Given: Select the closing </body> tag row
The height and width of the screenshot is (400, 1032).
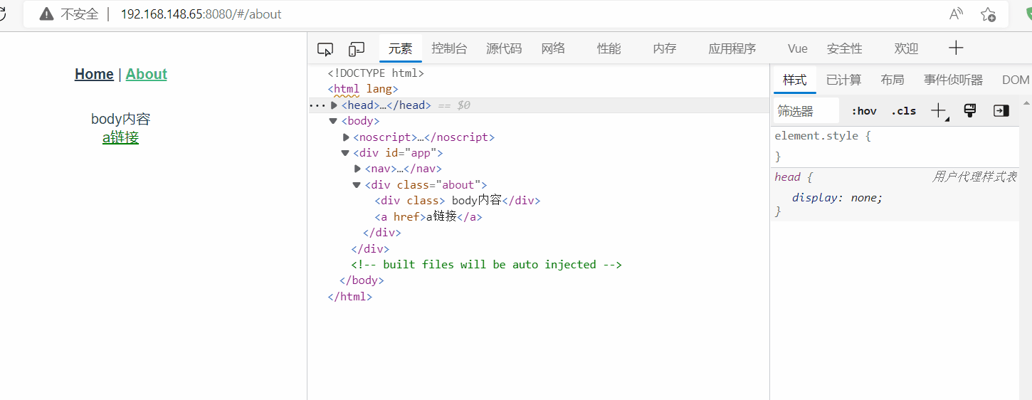Looking at the screenshot, I should pos(362,280).
